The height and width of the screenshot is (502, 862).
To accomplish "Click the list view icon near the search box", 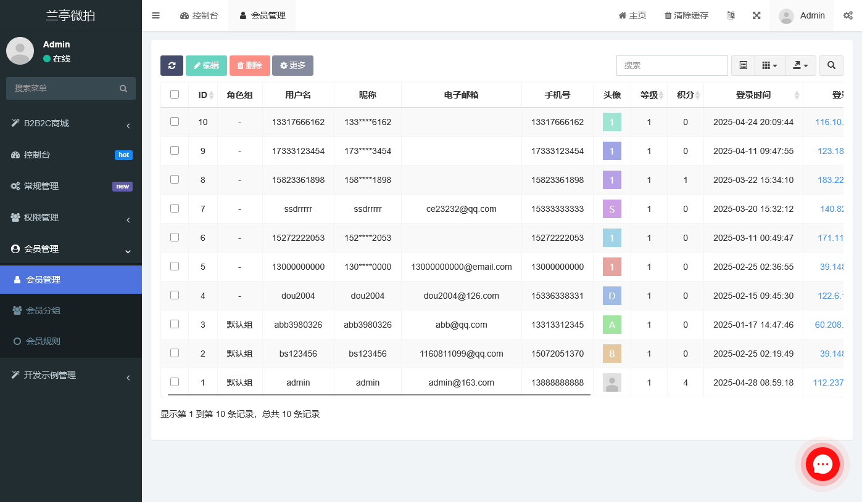I will [743, 65].
